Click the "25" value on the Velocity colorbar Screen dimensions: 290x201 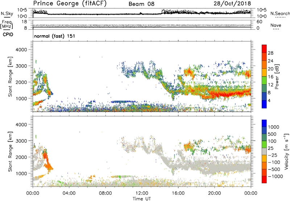(x=271, y=148)
